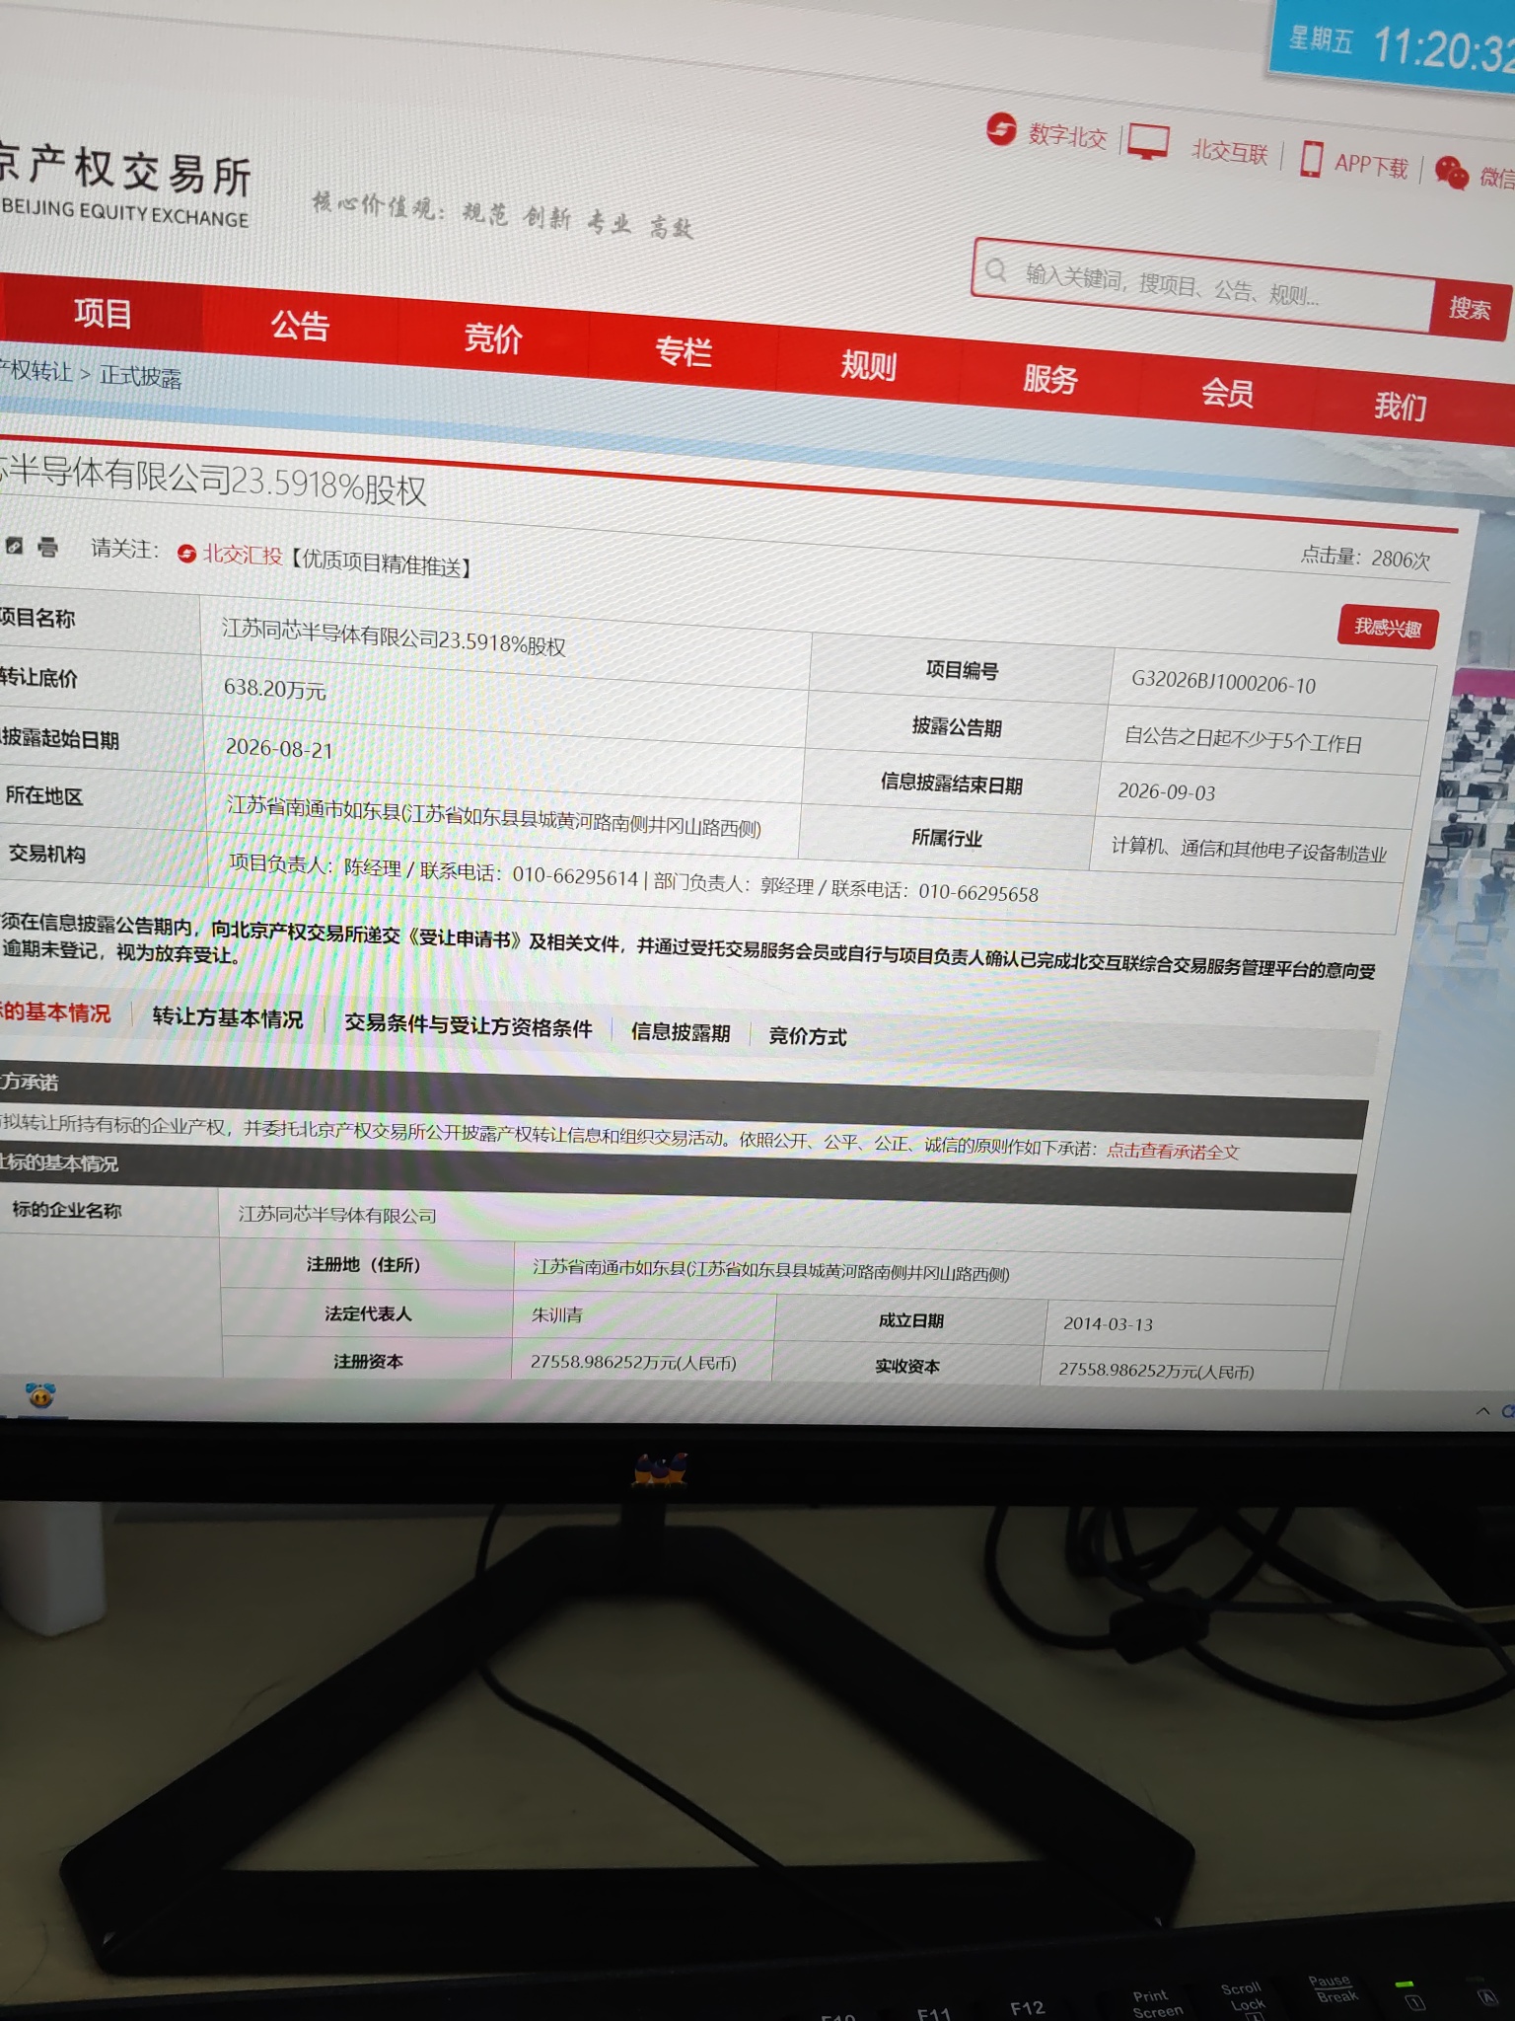This screenshot has height=2021, width=1515.
Task: Click the disclosure start date 2026-08-21
Action: tap(280, 748)
